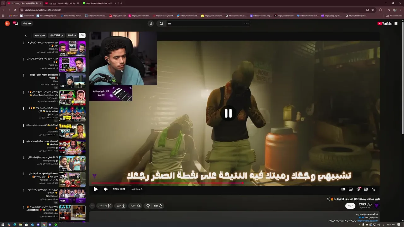Open the Gmail bookmark

click(x=13, y=16)
